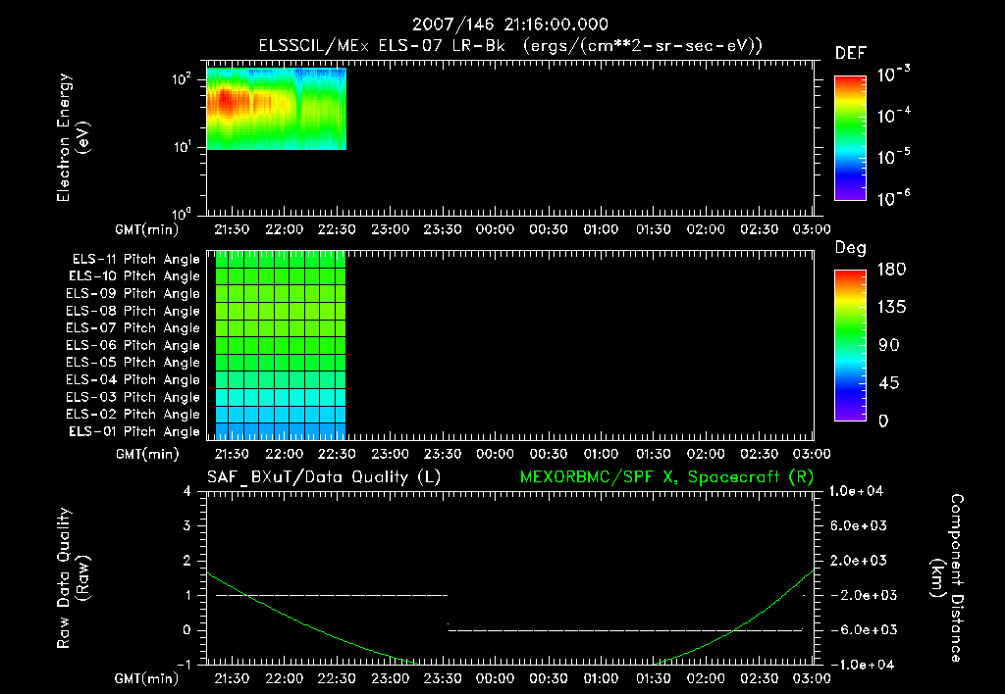
Task: Click the '1.0e+04' right axis value
Action: click(x=856, y=492)
